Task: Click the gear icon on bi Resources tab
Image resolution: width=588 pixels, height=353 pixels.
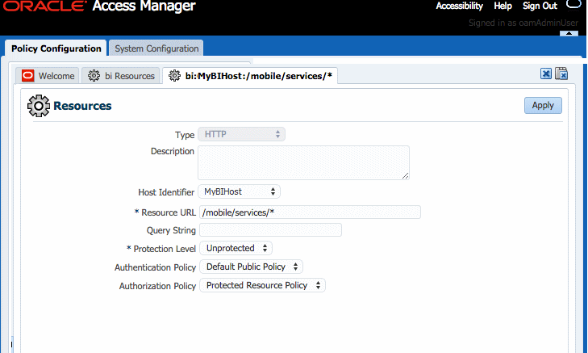Action: 94,76
